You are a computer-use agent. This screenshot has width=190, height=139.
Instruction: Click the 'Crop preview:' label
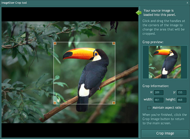(x=153, y=42)
